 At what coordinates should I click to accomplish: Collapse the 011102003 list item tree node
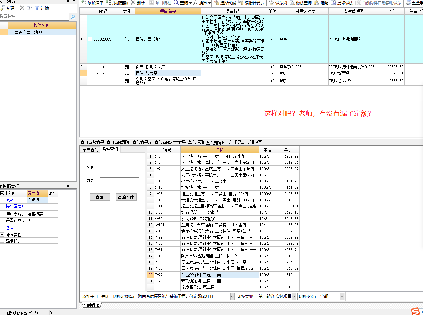[90, 39]
